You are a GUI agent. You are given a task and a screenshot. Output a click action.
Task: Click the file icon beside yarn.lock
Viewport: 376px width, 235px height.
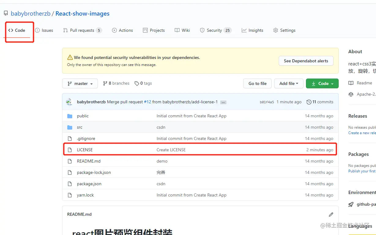[70, 195]
